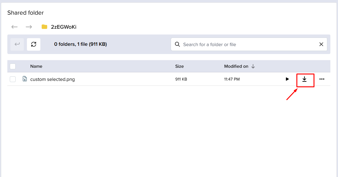Image resolution: width=338 pixels, height=177 pixels.
Task: Select the magnifier icon in the search bar
Action: click(x=177, y=44)
